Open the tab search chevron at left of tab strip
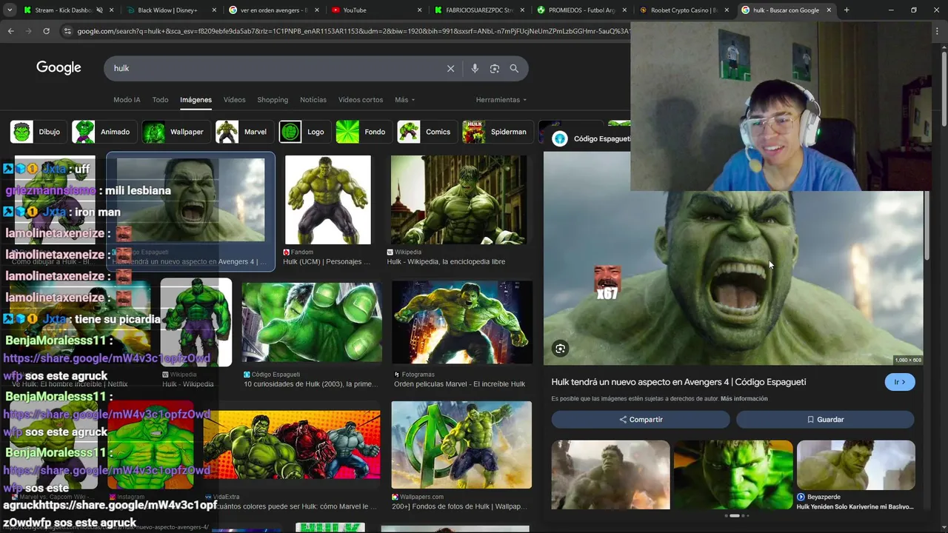The width and height of the screenshot is (948, 533). [10, 10]
